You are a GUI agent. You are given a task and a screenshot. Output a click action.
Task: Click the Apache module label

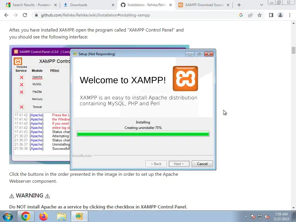(x=37, y=77)
